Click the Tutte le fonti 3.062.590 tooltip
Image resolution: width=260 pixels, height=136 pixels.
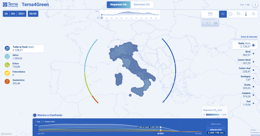click(148, 127)
